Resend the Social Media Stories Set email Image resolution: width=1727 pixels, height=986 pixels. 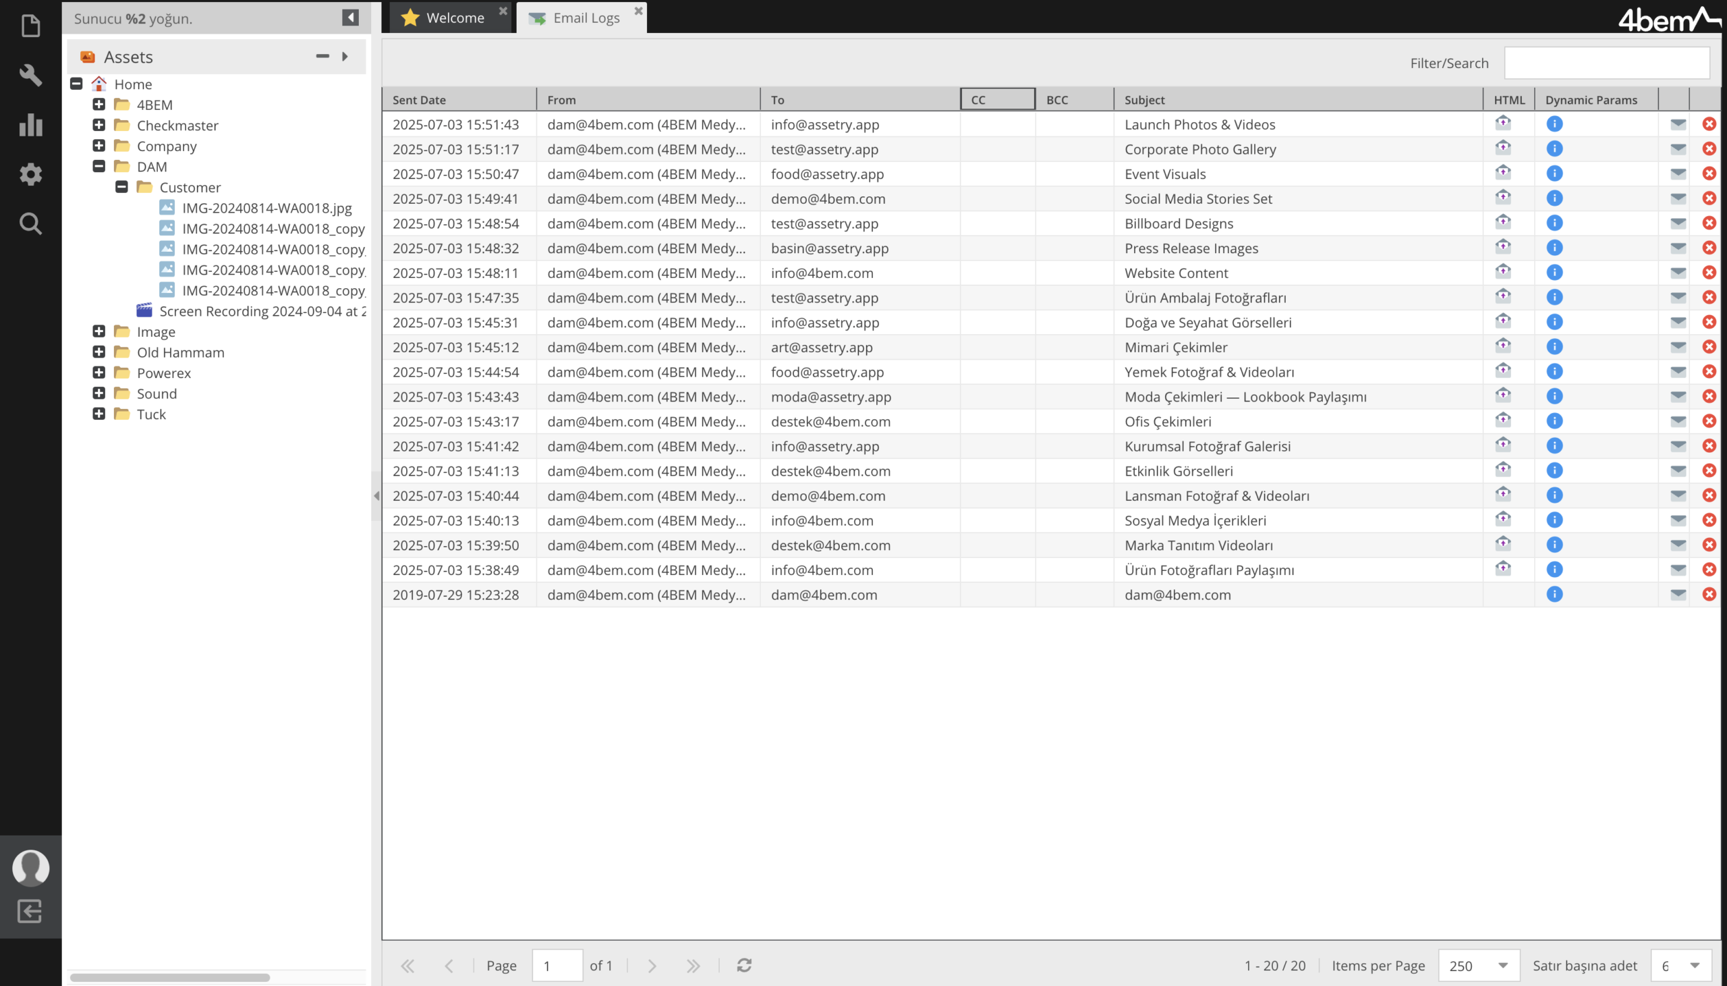coord(1678,198)
